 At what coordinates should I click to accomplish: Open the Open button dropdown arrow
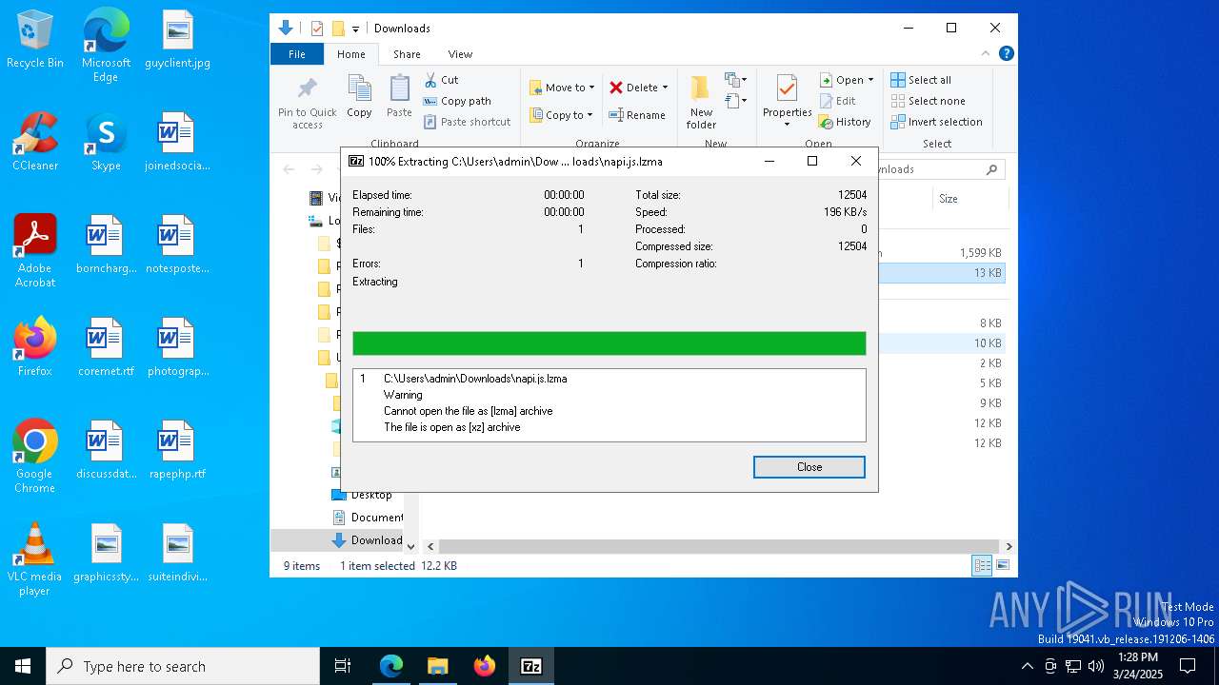[x=870, y=80]
